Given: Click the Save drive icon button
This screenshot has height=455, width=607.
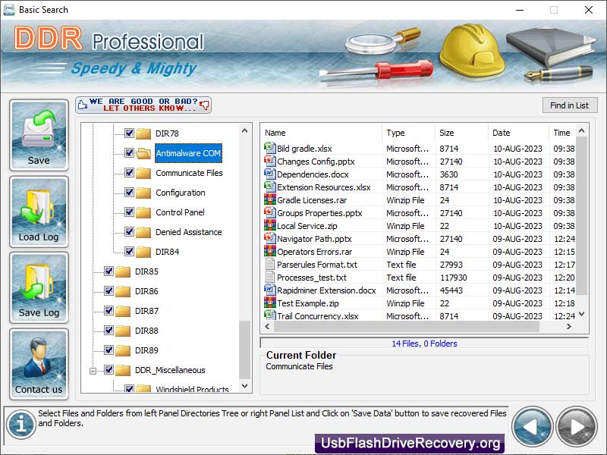Looking at the screenshot, I should point(39,135).
